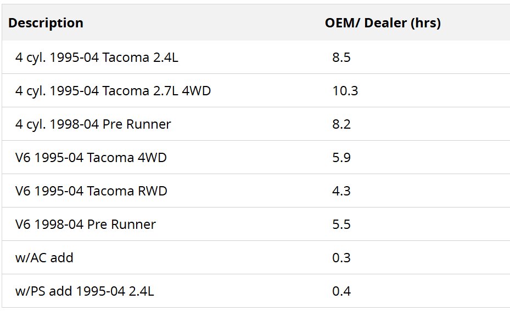This screenshot has height=311, width=510.
Task: Click the Description column header
Action: point(46,23)
